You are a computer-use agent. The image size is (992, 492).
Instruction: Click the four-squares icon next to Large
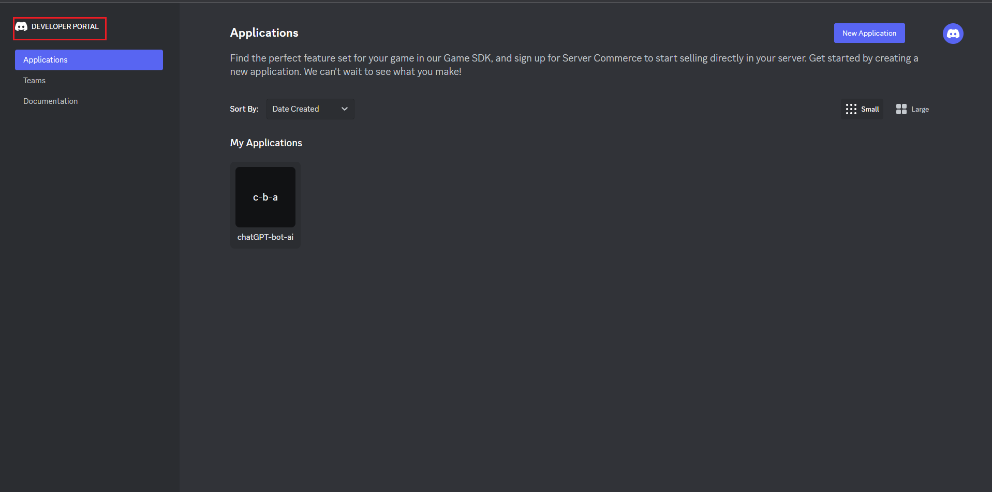click(x=901, y=109)
